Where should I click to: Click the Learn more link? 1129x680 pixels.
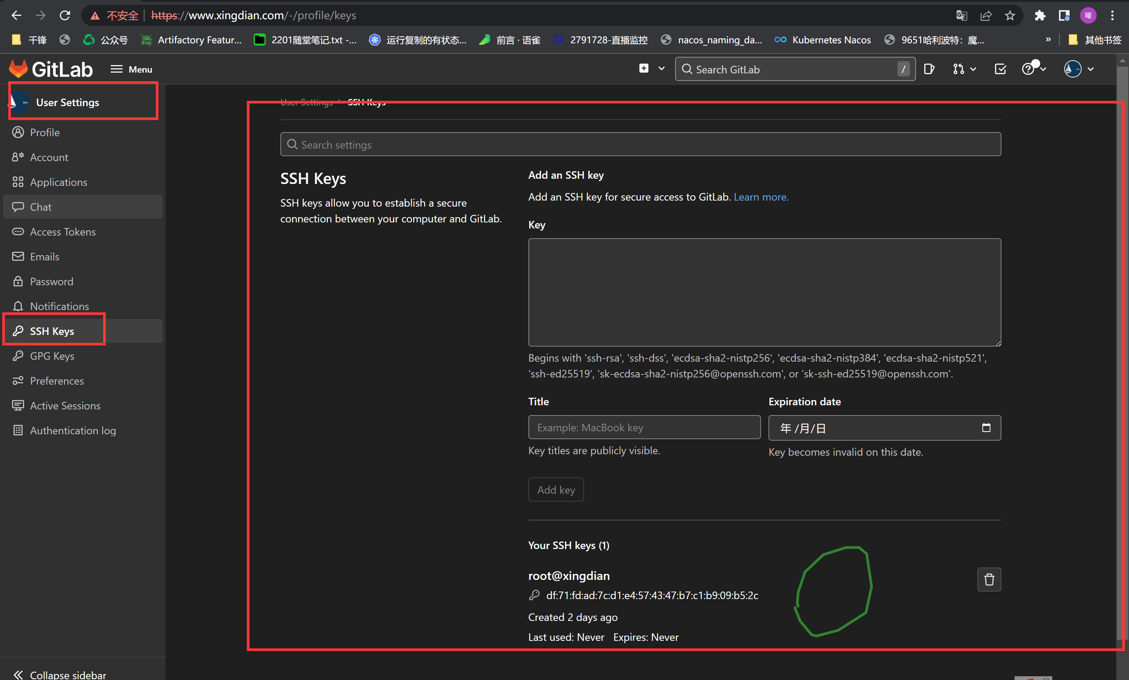point(761,197)
